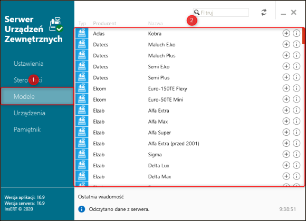Add the Datecs Semi E.ko model
306x221 pixels.
point(286,66)
